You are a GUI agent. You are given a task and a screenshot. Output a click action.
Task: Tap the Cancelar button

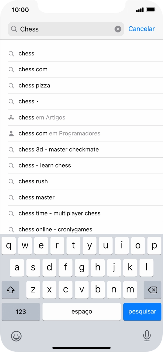pyautogui.click(x=141, y=29)
